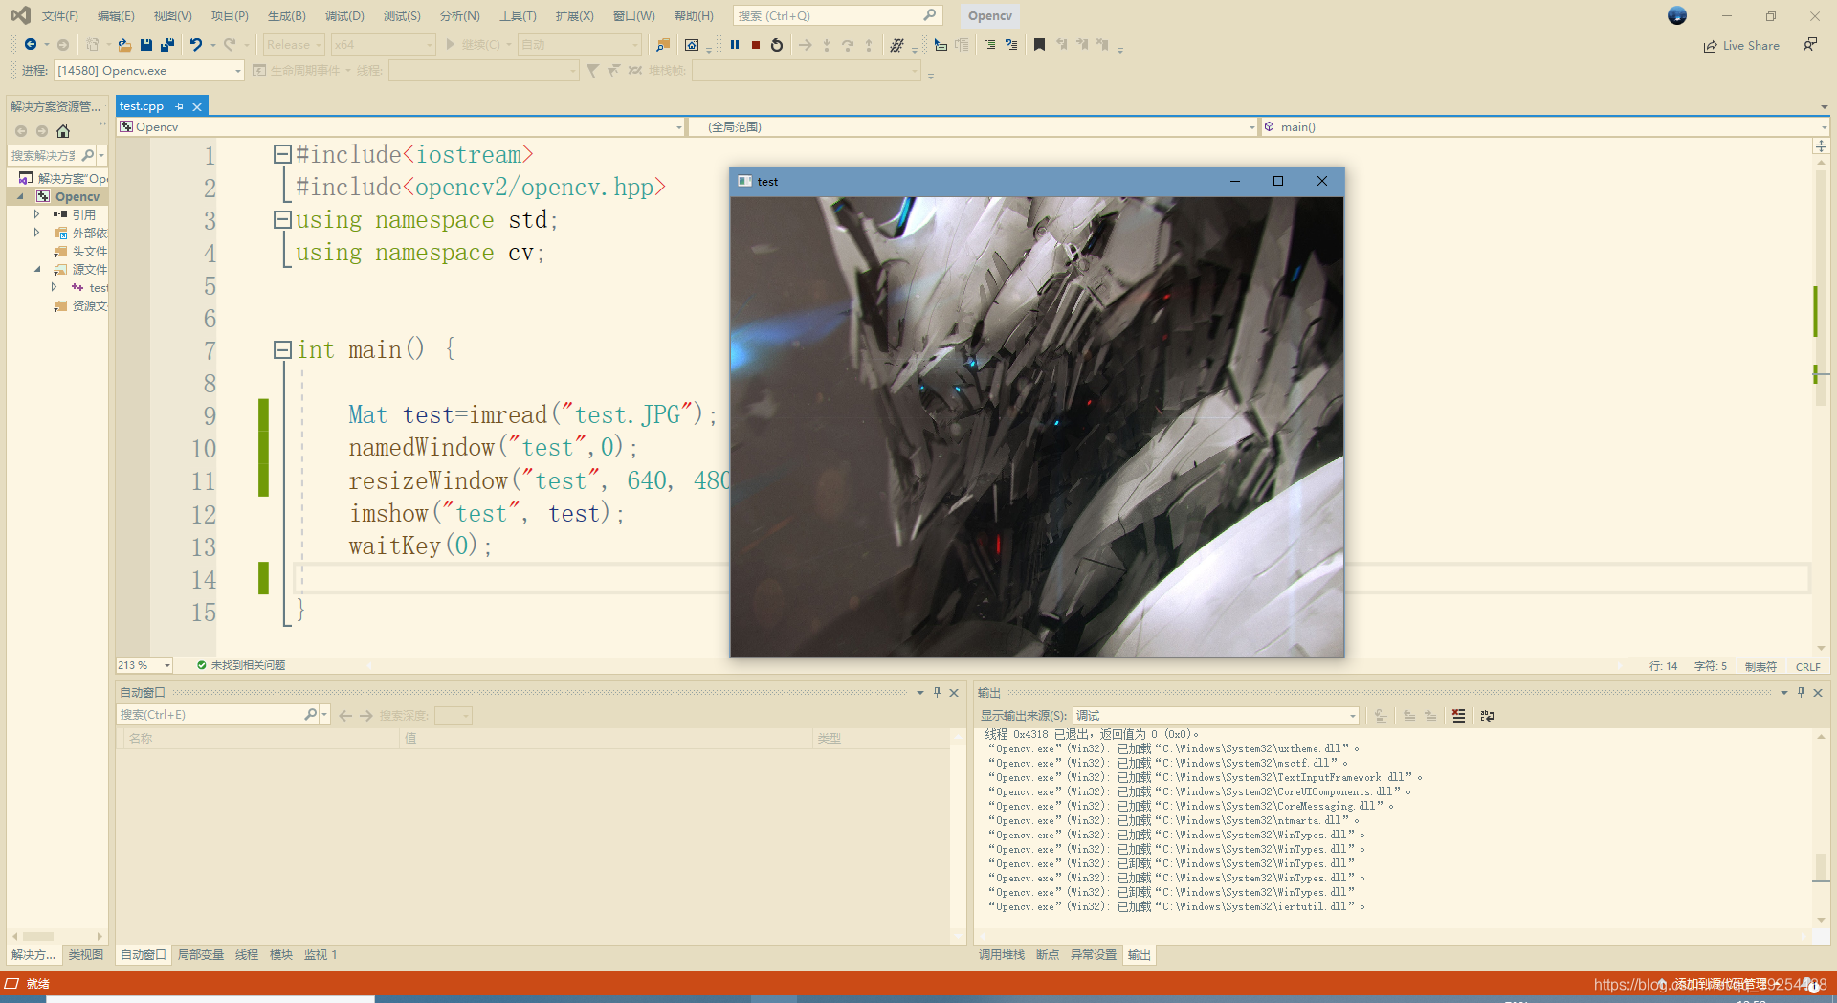Pin the test.cpp tab
The width and height of the screenshot is (1837, 1003).
coord(179,106)
